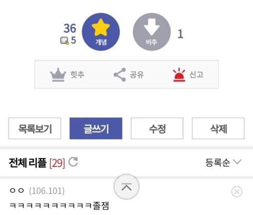Click the red siren 신고 icon
This screenshot has height=215, width=253.
click(x=179, y=75)
